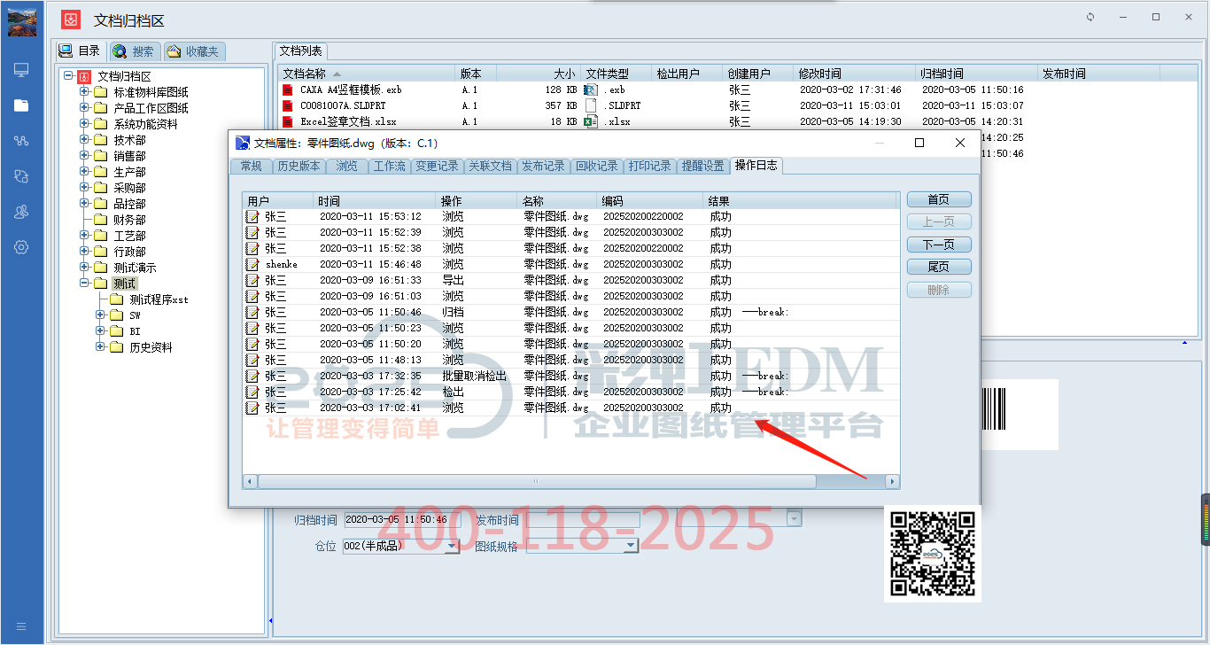Switch to the 搜索 tab

[134, 51]
